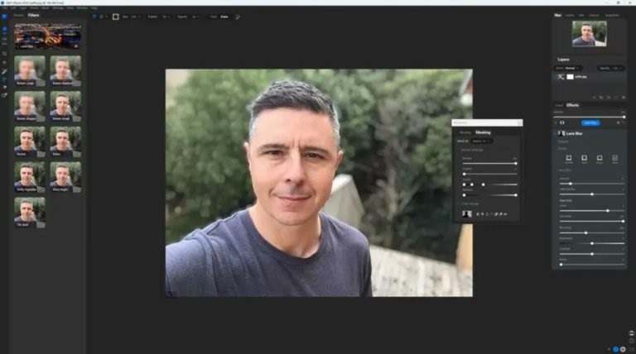Click the blue round icon at bottom right

click(x=616, y=349)
